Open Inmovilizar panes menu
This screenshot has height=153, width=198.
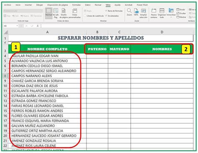pos(171,13)
